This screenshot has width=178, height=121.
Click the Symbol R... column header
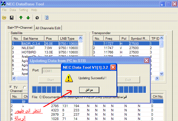point(139,39)
